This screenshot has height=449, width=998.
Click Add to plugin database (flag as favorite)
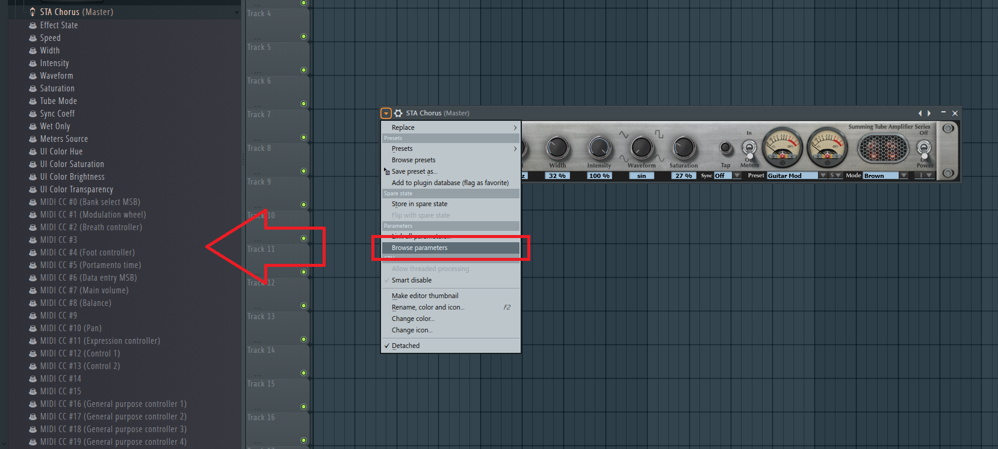(451, 183)
